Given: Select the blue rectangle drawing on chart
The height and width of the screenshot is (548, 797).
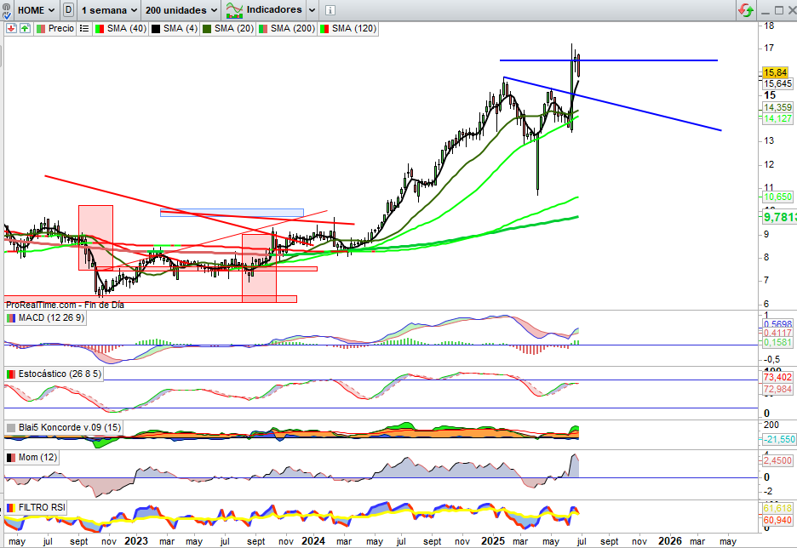Looking at the screenshot, I should pyautogui.click(x=232, y=213).
